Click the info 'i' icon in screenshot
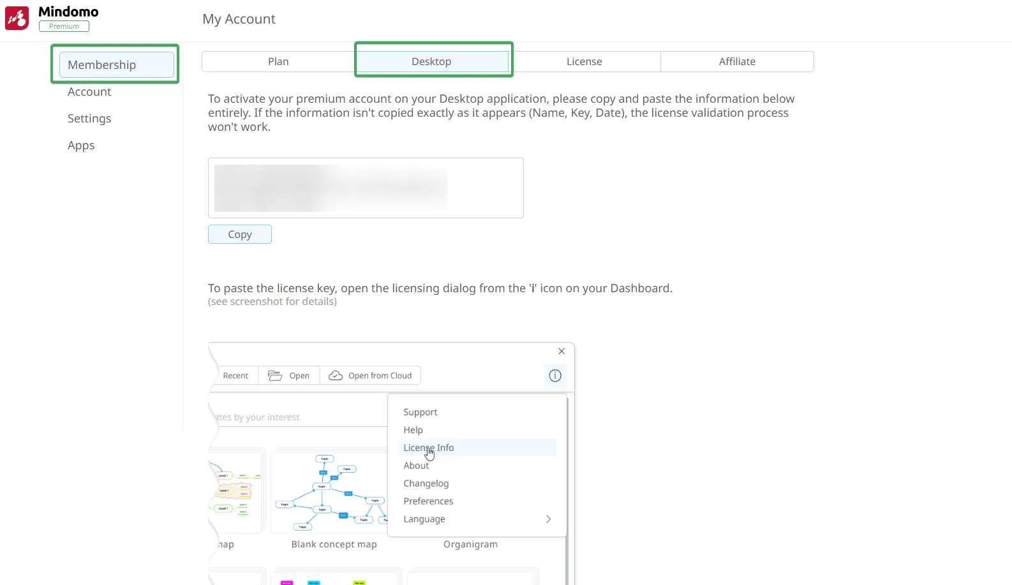Viewport: 1012px width, 585px height. (555, 376)
